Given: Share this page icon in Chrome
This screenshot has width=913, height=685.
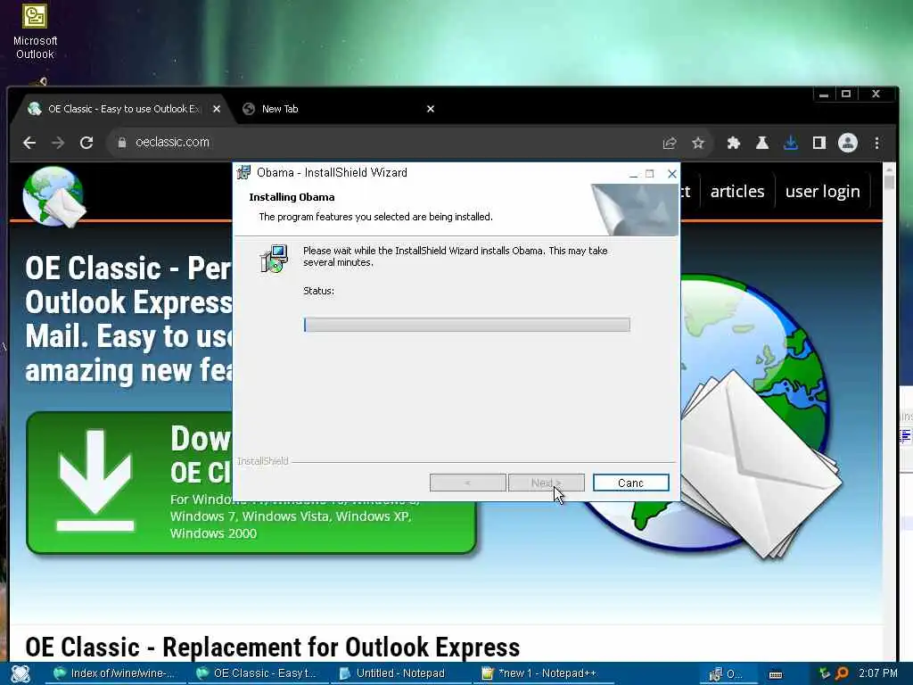Looking at the screenshot, I should (x=670, y=143).
